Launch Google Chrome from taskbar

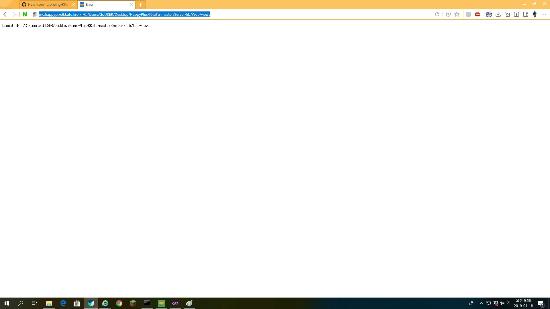click(x=119, y=303)
